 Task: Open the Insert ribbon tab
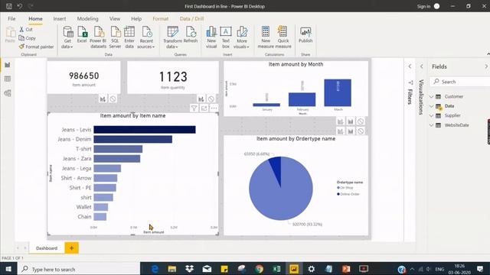coord(60,18)
